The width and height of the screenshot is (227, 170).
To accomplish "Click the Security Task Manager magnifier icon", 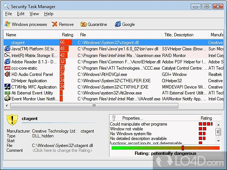I will point(7,6).
